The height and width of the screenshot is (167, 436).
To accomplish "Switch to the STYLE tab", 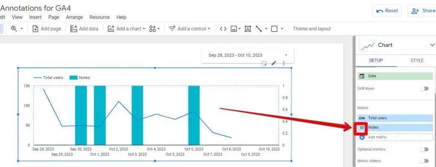I will [x=417, y=60].
